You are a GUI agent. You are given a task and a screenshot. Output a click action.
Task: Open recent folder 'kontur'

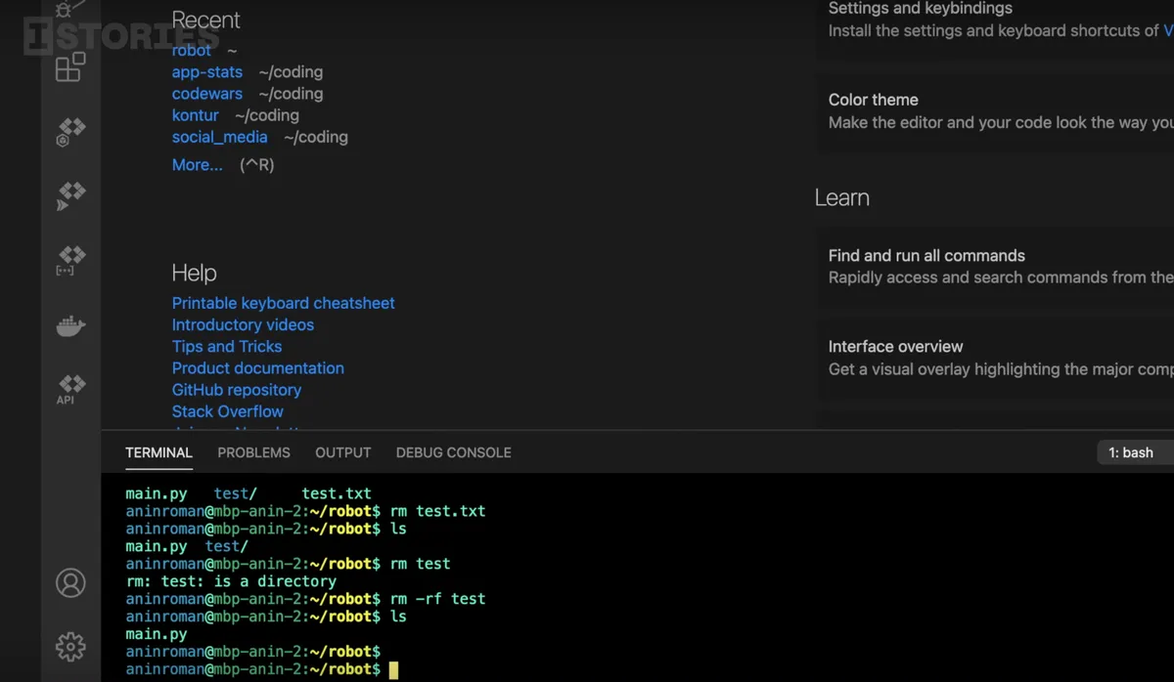pos(196,115)
